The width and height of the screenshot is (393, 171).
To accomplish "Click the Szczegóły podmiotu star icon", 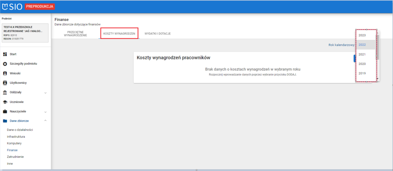I will point(5,64).
